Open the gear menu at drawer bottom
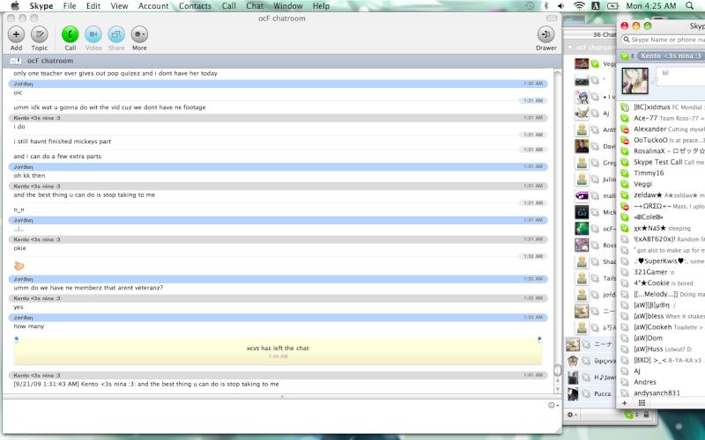 click(571, 414)
